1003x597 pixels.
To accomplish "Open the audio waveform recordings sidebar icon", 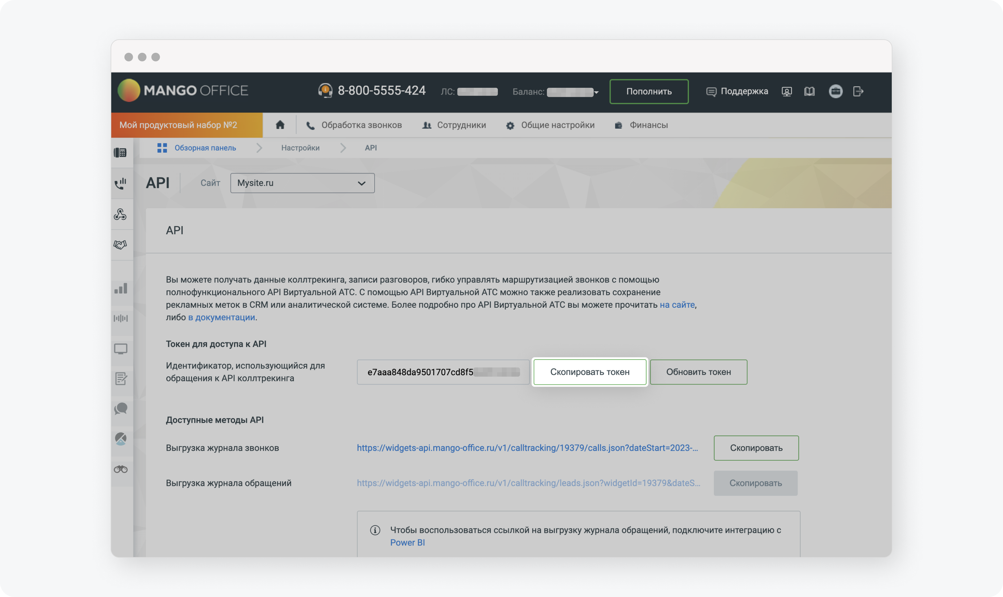I will 121,318.
